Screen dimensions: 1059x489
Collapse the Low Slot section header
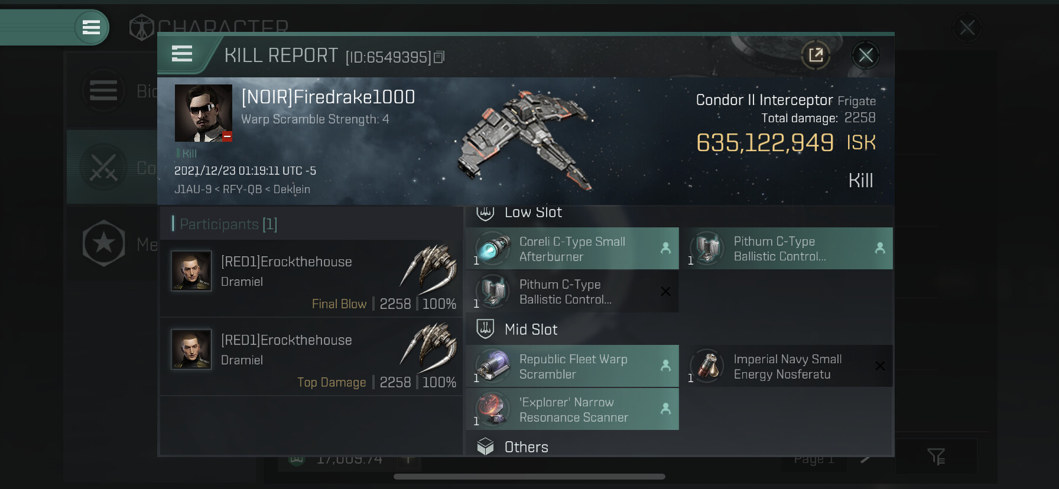(x=680, y=213)
